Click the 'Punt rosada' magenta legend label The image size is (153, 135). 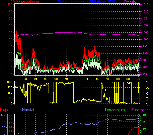point(141,110)
